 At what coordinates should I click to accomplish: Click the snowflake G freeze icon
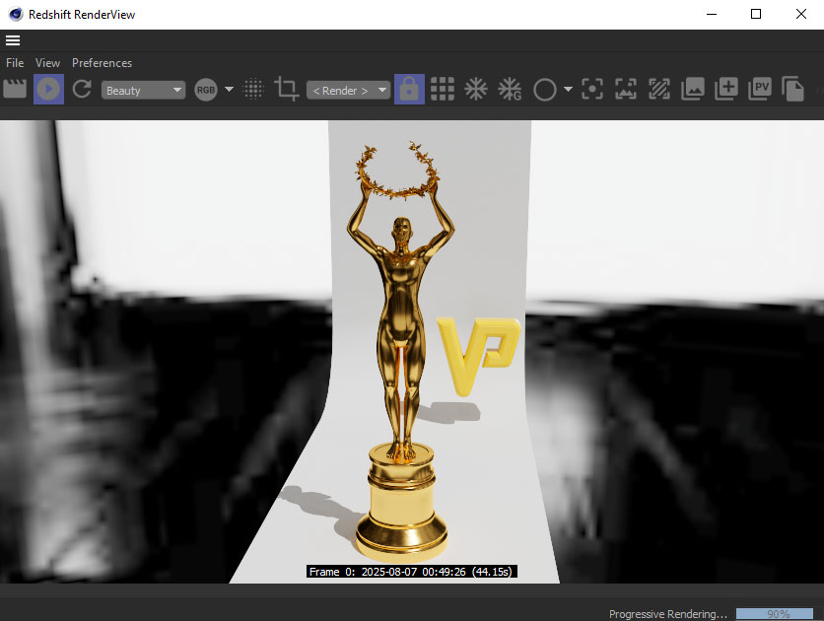510,90
